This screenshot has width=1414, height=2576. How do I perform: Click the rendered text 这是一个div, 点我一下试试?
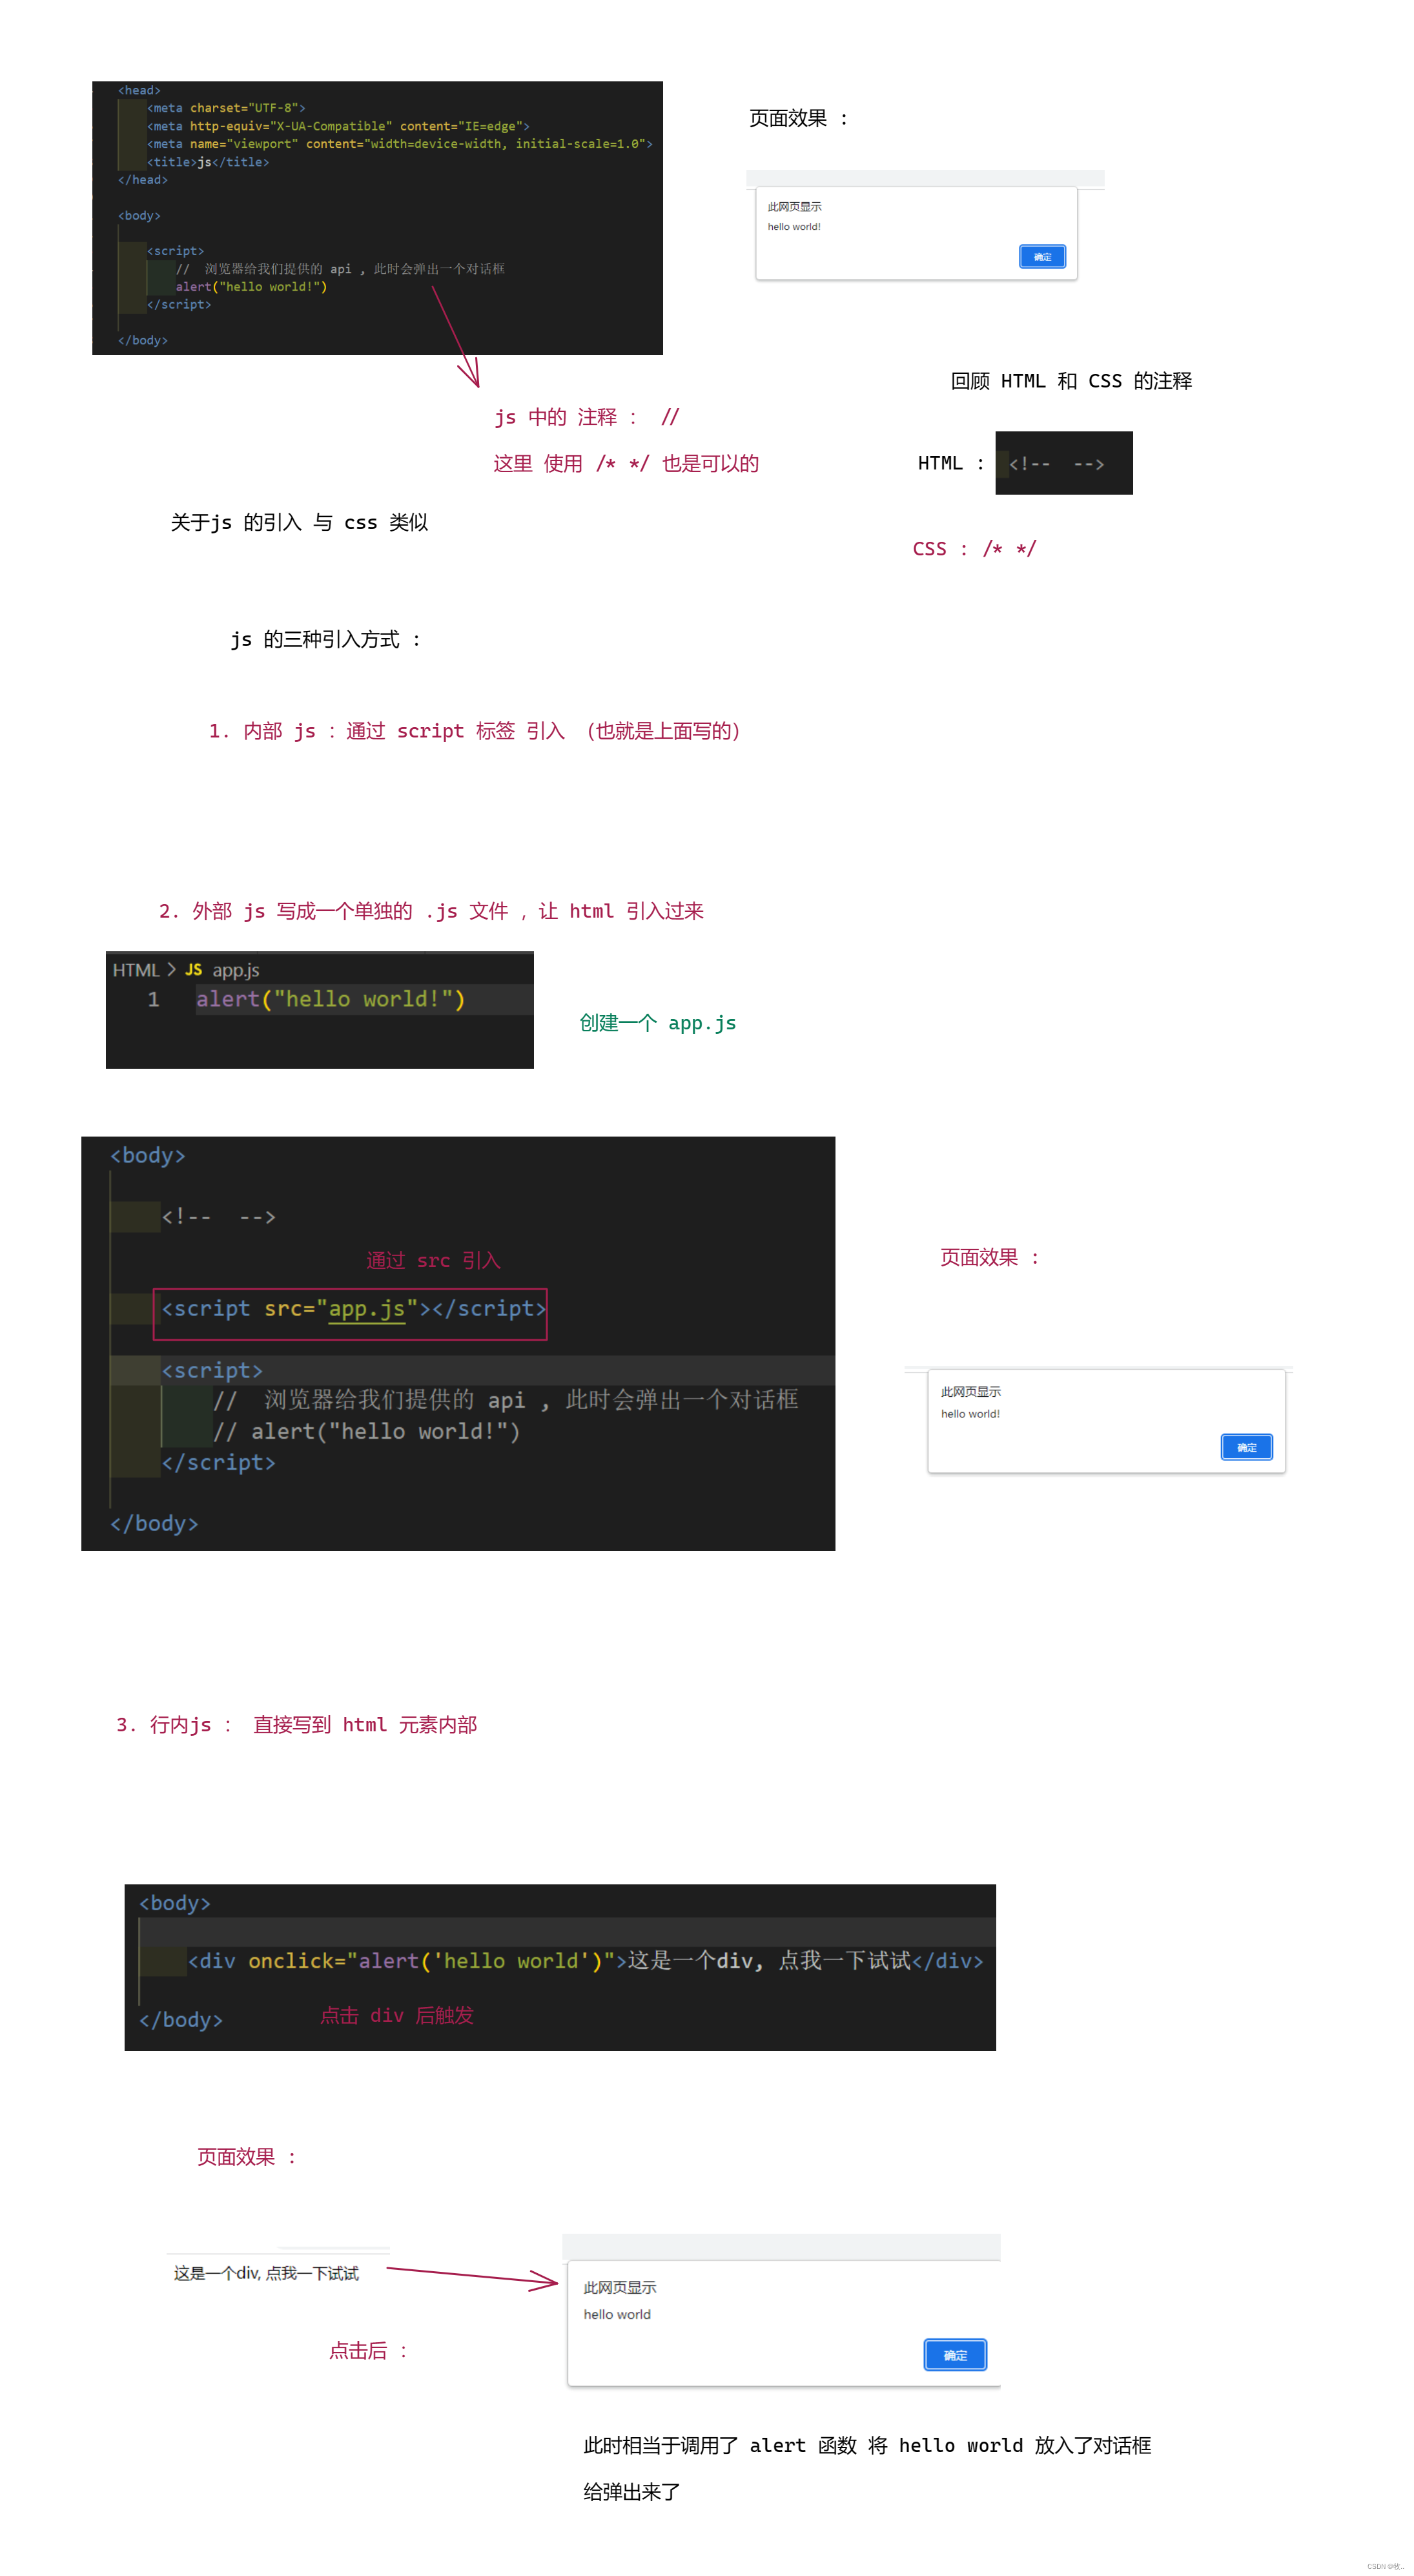point(266,2273)
